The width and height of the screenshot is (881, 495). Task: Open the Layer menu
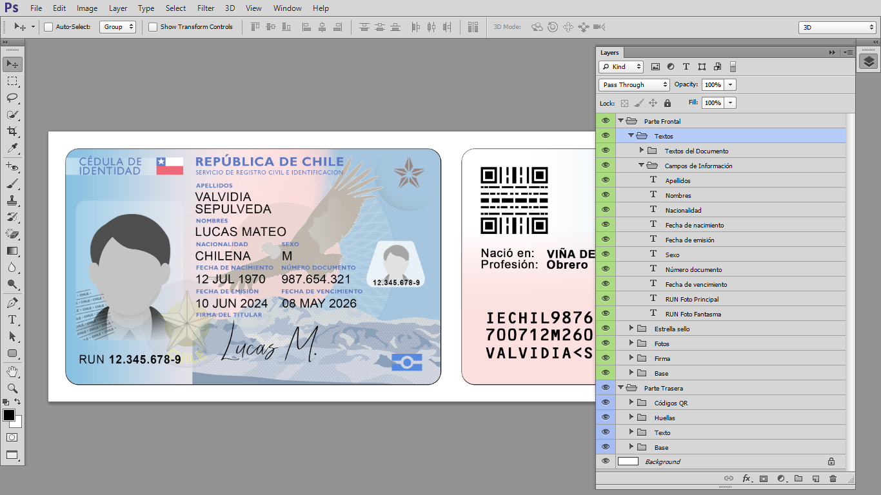click(118, 8)
